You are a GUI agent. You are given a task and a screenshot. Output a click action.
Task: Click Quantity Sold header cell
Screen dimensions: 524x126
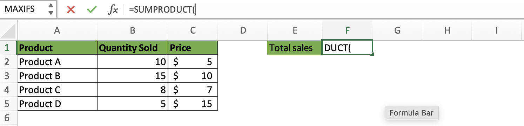coord(133,48)
